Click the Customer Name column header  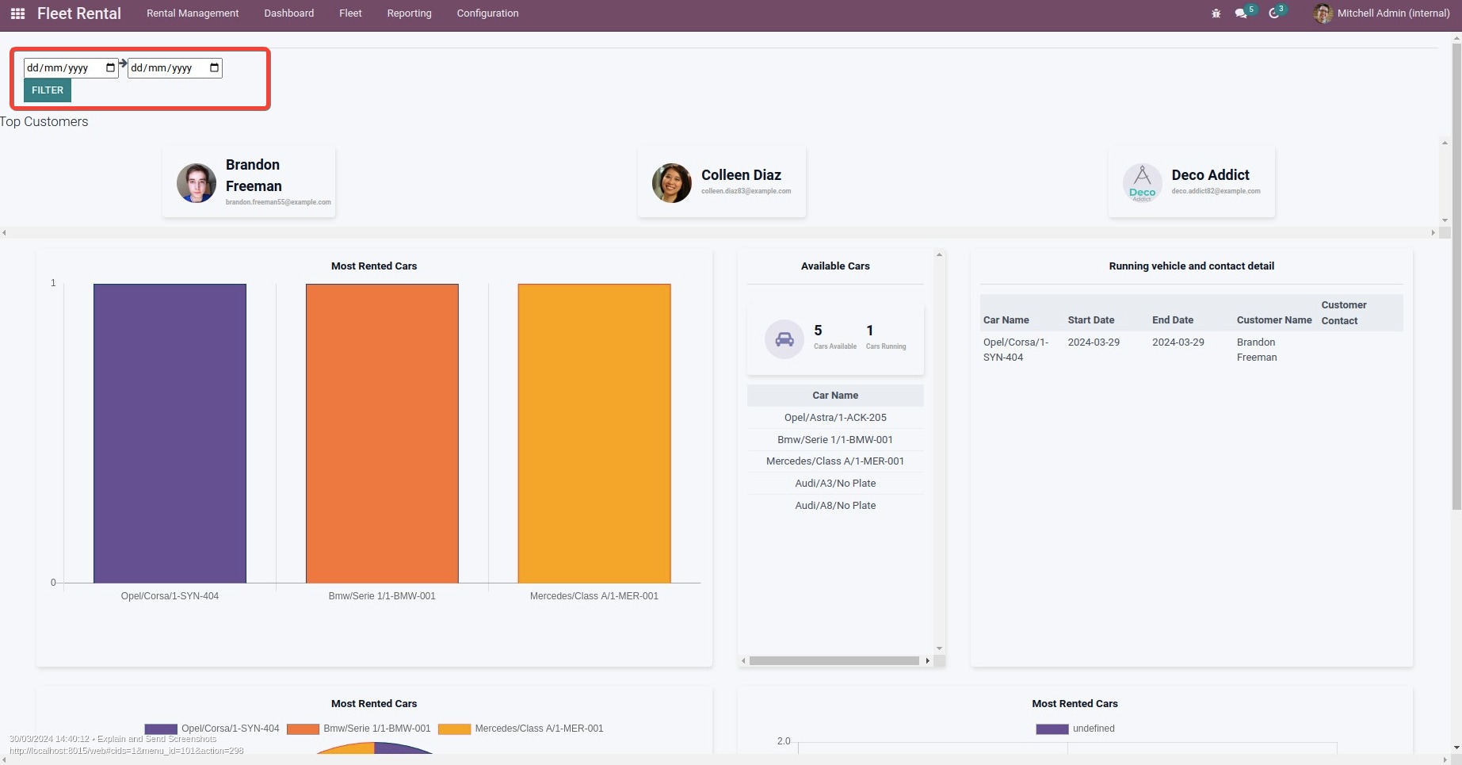(1274, 320)
